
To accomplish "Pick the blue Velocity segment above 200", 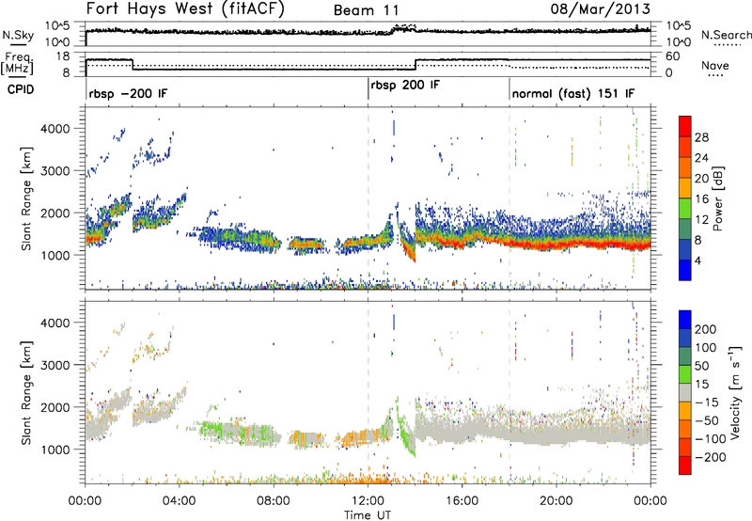I will (685, 320).
